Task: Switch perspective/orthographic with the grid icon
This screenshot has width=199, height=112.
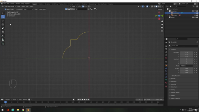Action: [162, 31]
